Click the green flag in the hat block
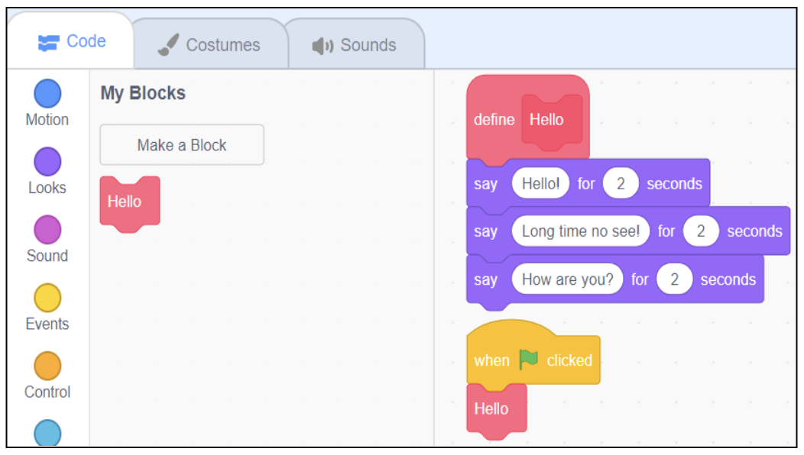This screenshot has width=804, height=455. (x=528, y=360)
